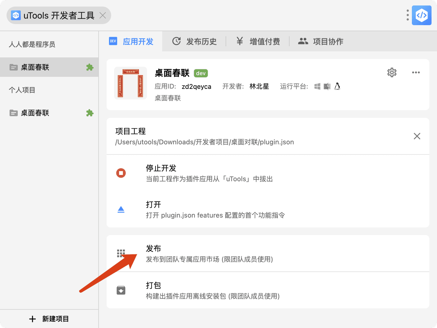
Task: Click the blue eject icon beside 打开
Action: 121,210
